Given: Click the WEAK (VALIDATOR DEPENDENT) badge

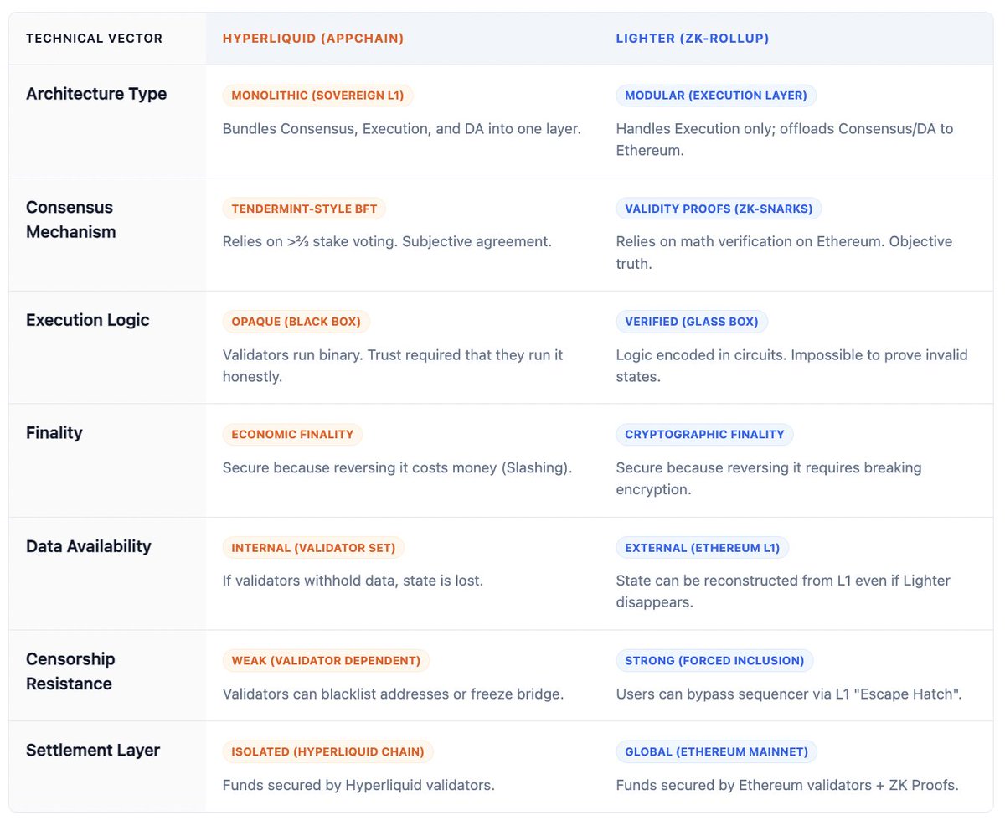Looking at the screenshot, I should (x=326, y=661).
